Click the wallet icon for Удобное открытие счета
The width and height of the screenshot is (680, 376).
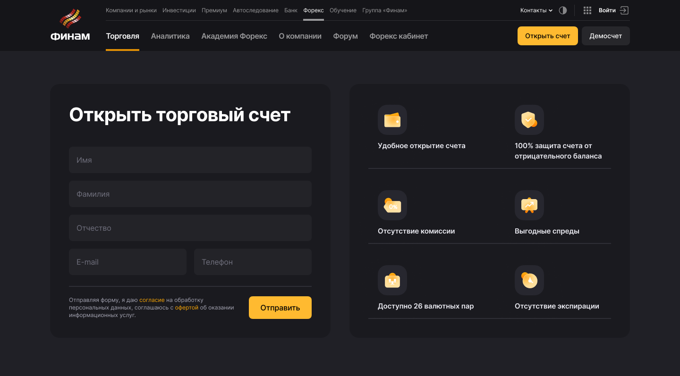pyautogui.click(x=392, y=120)
